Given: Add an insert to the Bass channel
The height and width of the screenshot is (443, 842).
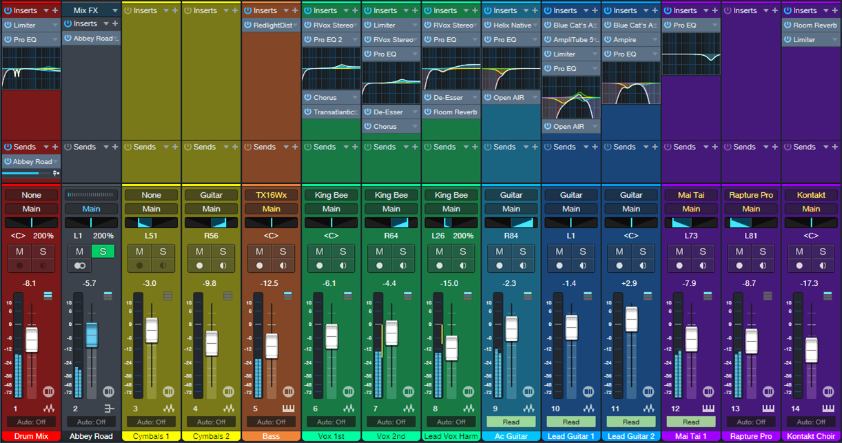Looking at the screenshot, I should click(295, 10).
